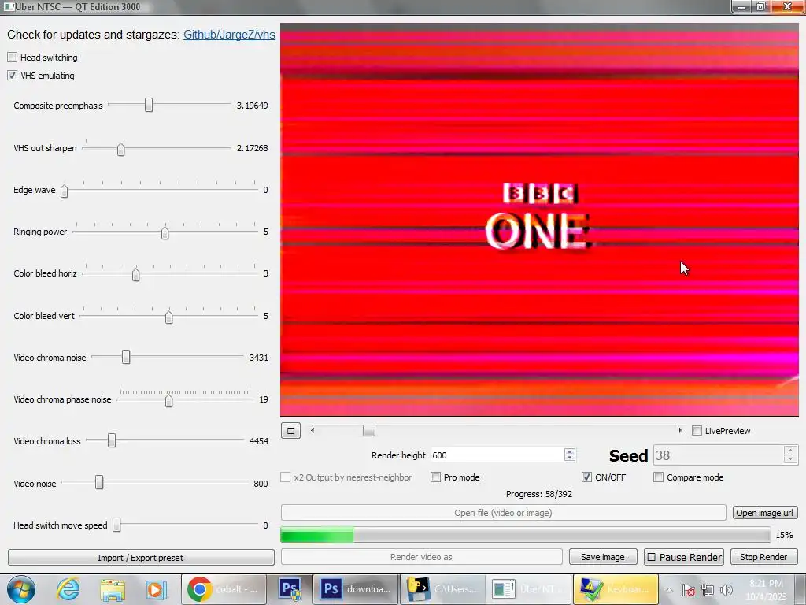Click the Composite preemphasis slider handle

tap(149, 105)
